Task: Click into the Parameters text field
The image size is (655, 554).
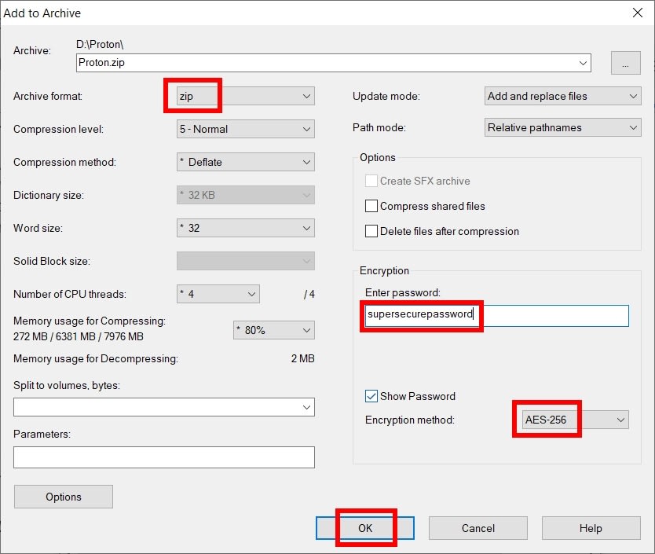Action: 163,457
